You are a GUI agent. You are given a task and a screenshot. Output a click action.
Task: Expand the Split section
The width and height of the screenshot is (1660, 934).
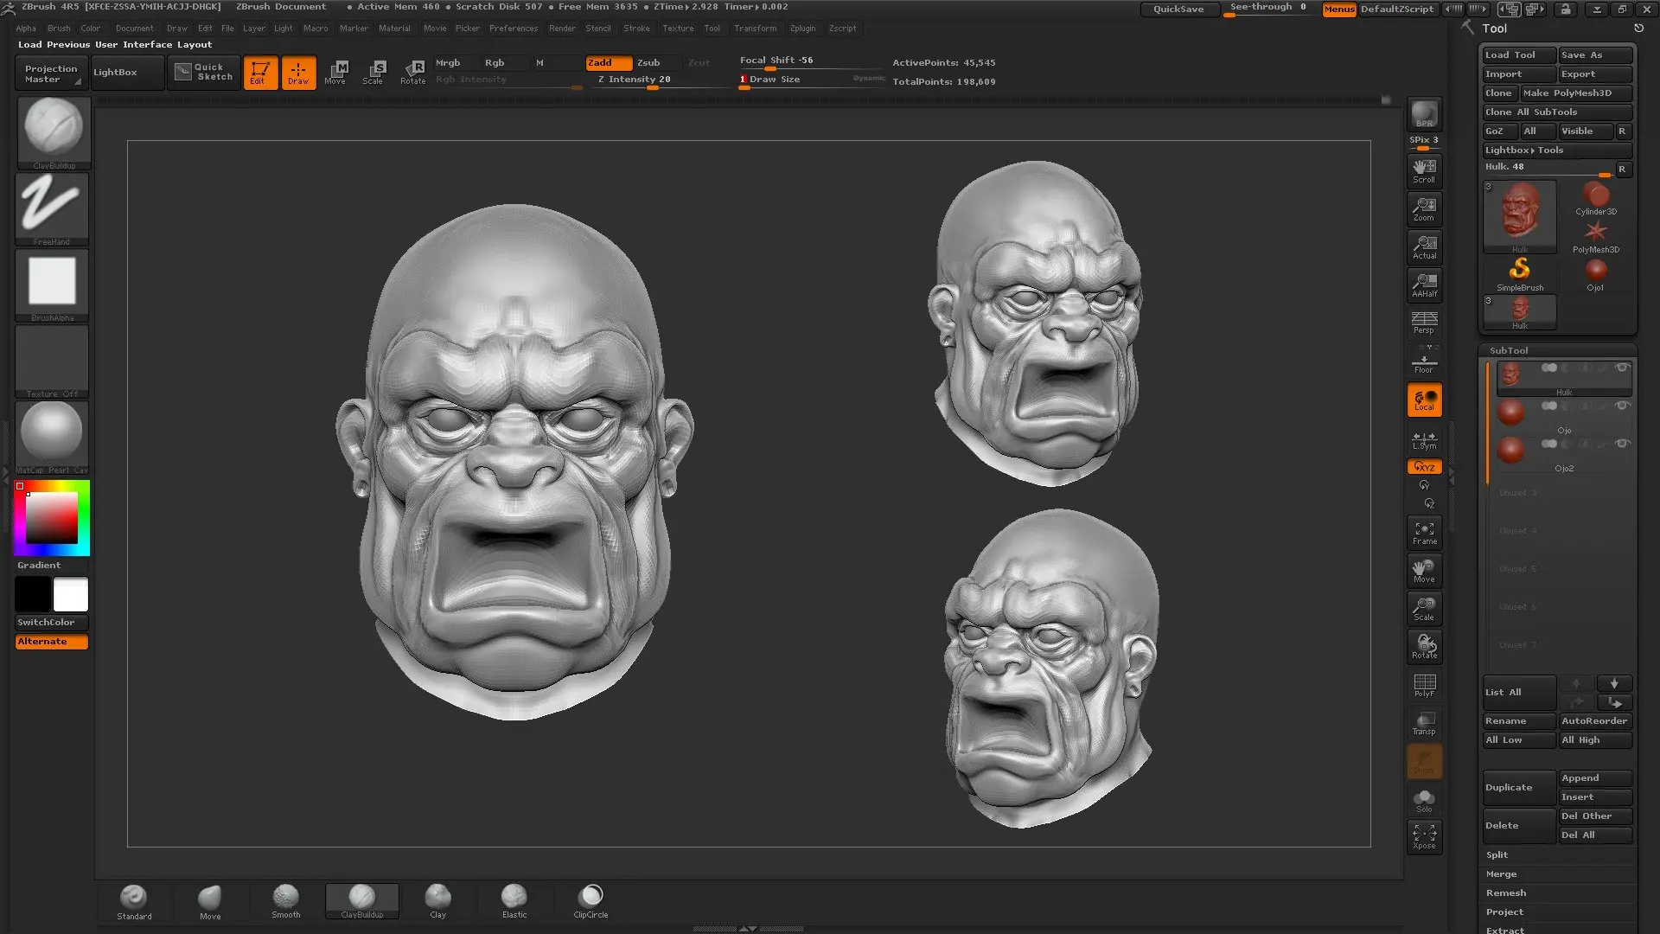point(1497,854)
